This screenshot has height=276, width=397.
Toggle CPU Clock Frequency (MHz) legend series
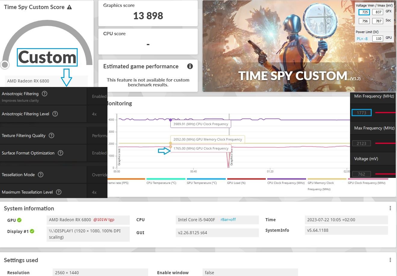(287, 181)
